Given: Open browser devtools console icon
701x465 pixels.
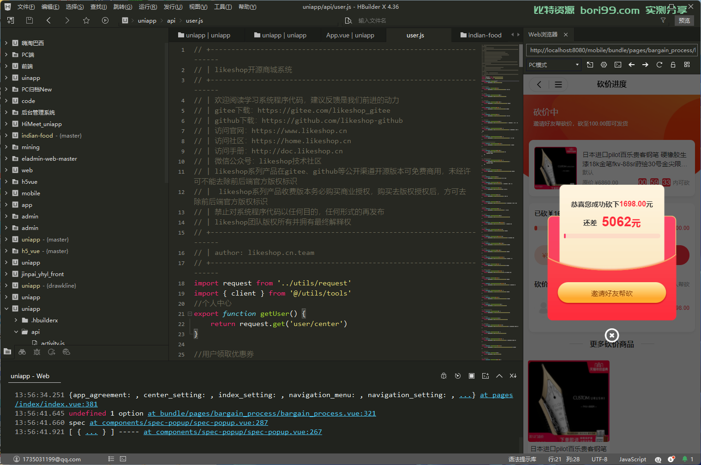Looking at the screenshot, I should [x=618, y=65].
